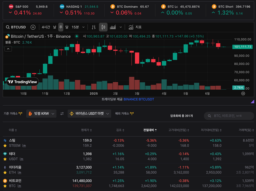
Task: Select the 달 (month) timeframe
Action: pyautogui.click(x=67, y=27)
